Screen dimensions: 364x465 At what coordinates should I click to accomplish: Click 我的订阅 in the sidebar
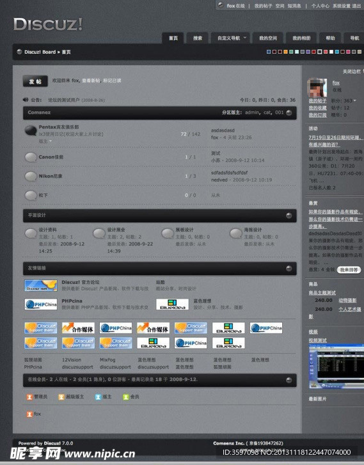point(317,115)
